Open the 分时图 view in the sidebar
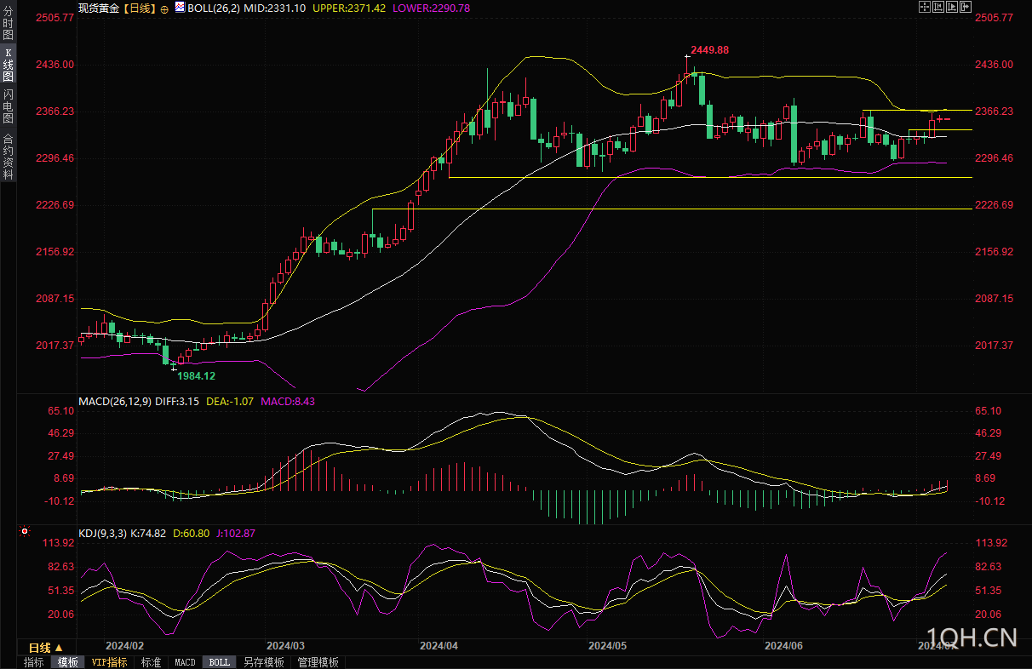Viewport: 1032px width, 669px height. 8,23
